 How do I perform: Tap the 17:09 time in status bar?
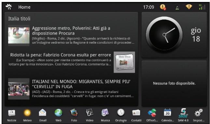click(149, 7)
